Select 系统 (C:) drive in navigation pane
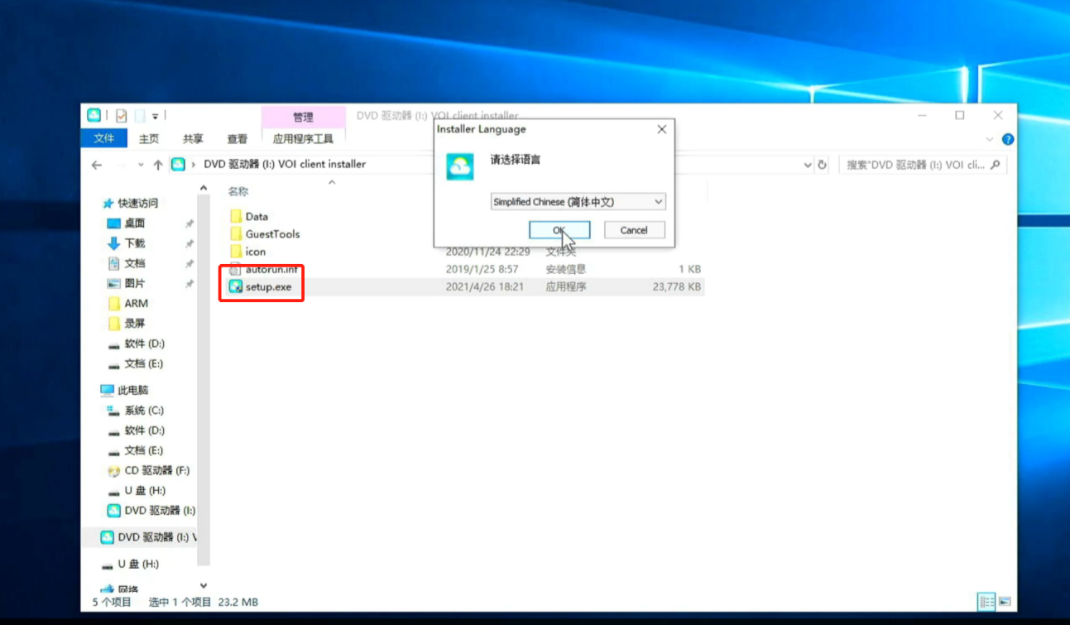The height and width of the screenshot is (625, 1070). point(144,411)
